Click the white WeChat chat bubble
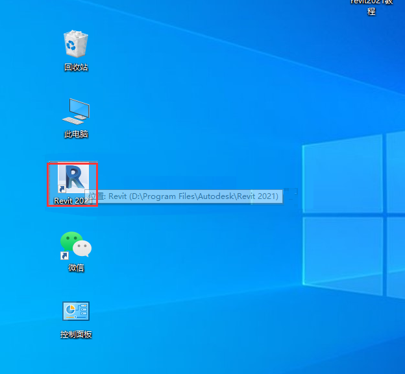Screen dimensions: 405x374 (82, 248)
